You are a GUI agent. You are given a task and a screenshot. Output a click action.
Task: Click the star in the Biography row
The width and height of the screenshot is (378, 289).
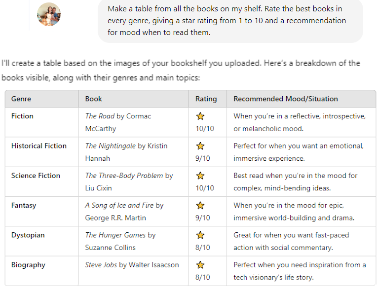pos(200,265)
